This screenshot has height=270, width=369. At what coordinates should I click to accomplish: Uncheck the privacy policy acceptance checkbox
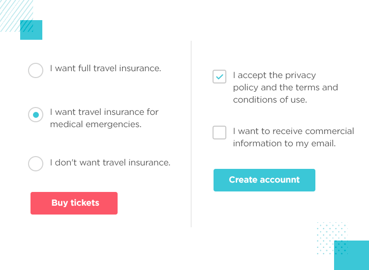point(219,77)
